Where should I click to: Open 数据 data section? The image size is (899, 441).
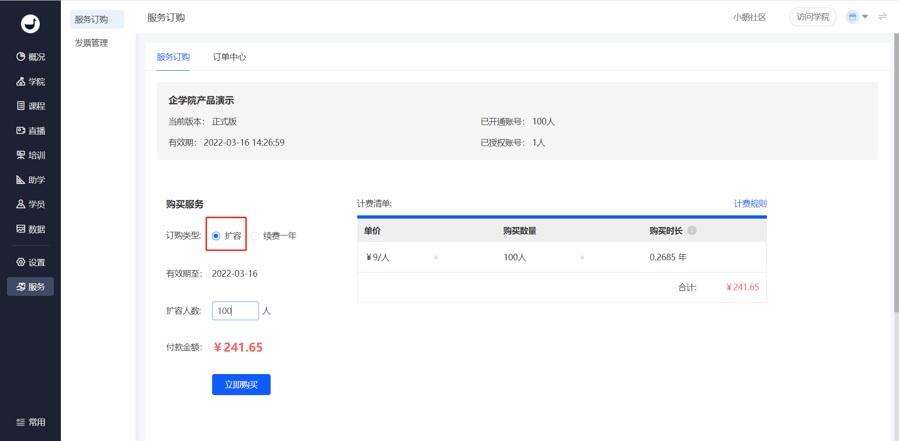point(30,229)
